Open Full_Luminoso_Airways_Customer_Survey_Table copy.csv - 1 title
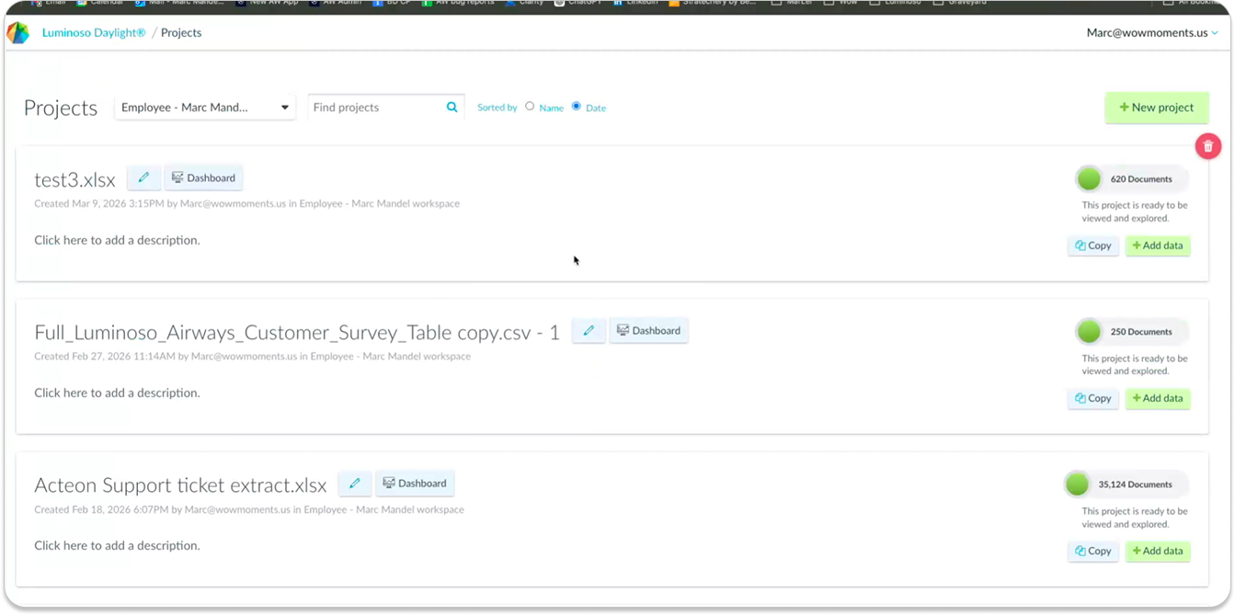This screenshot has height=615, width=1235. (x=297, y=333)
